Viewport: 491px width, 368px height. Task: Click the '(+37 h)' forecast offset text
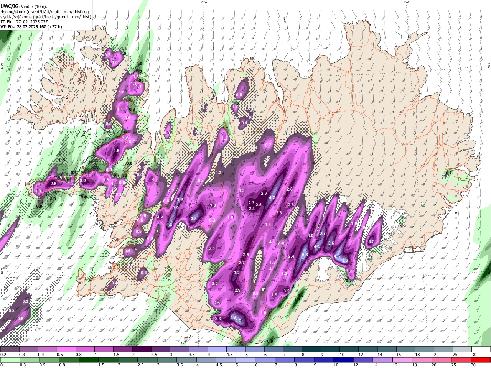point(55,27)
